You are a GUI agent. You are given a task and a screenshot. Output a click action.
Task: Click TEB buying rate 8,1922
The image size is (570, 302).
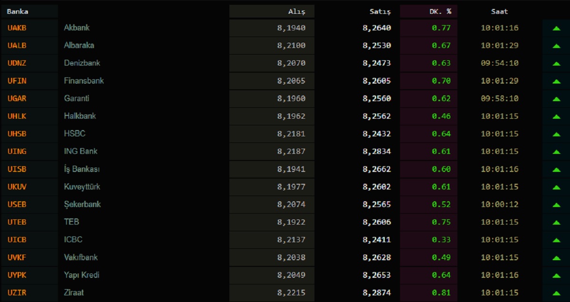[291, 222]
